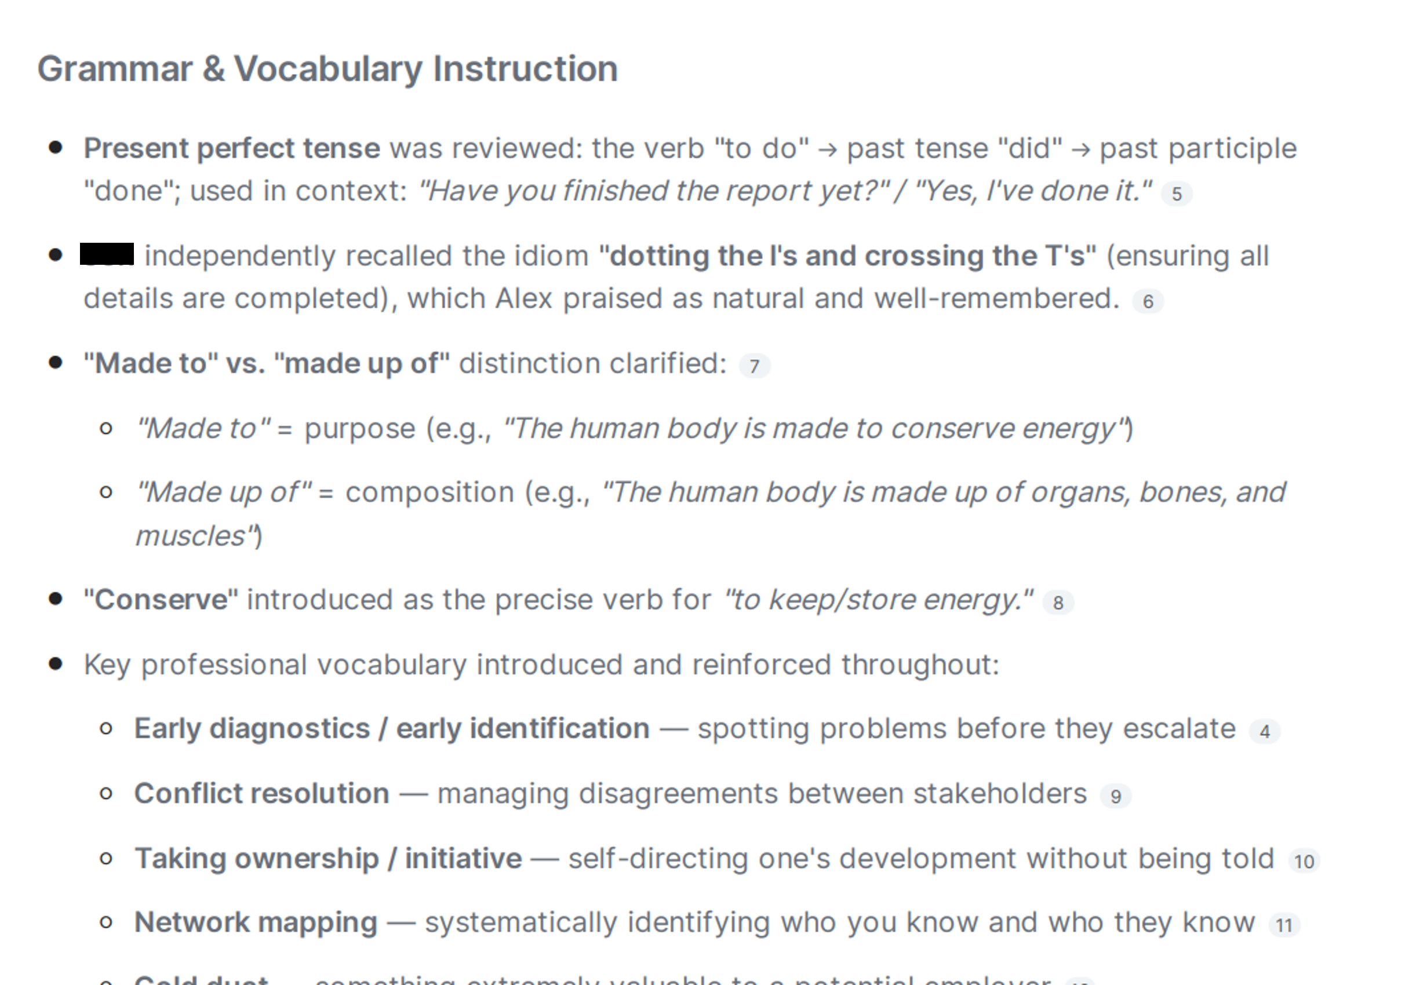Click the bold idiom dotting the I's phrase
The height and width of the screenshot is (985, 1416).
point(848,257)
